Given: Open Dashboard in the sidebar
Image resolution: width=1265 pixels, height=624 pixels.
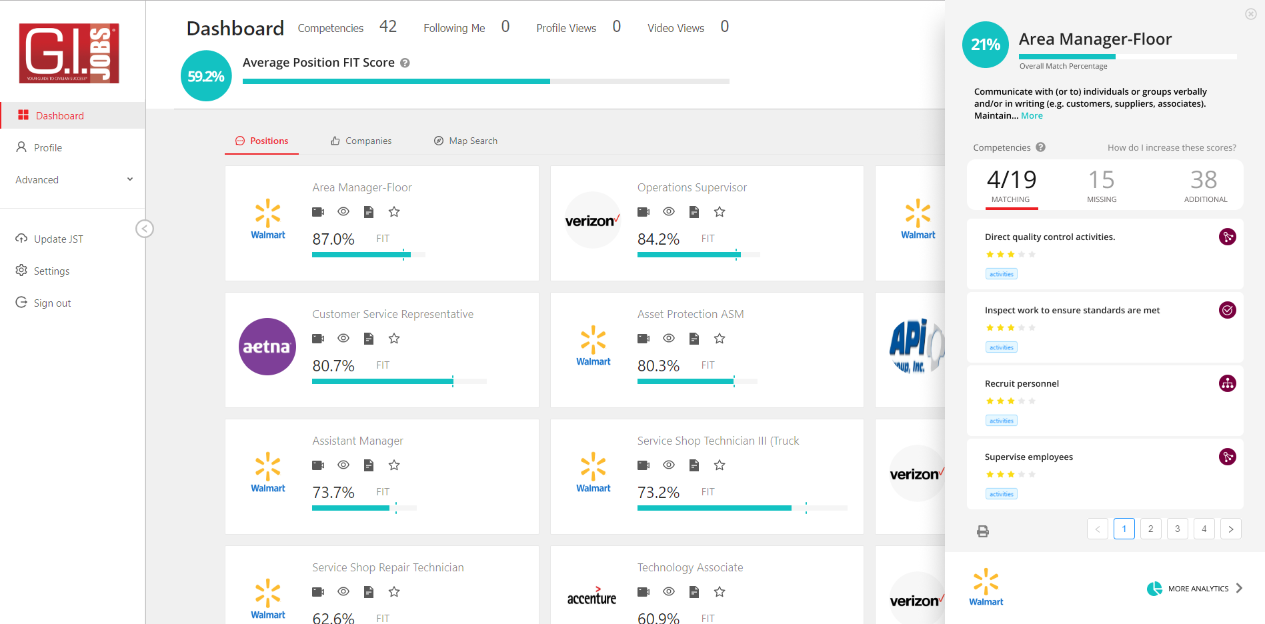Looking at the screenshot, I should [x=73, y=115].
